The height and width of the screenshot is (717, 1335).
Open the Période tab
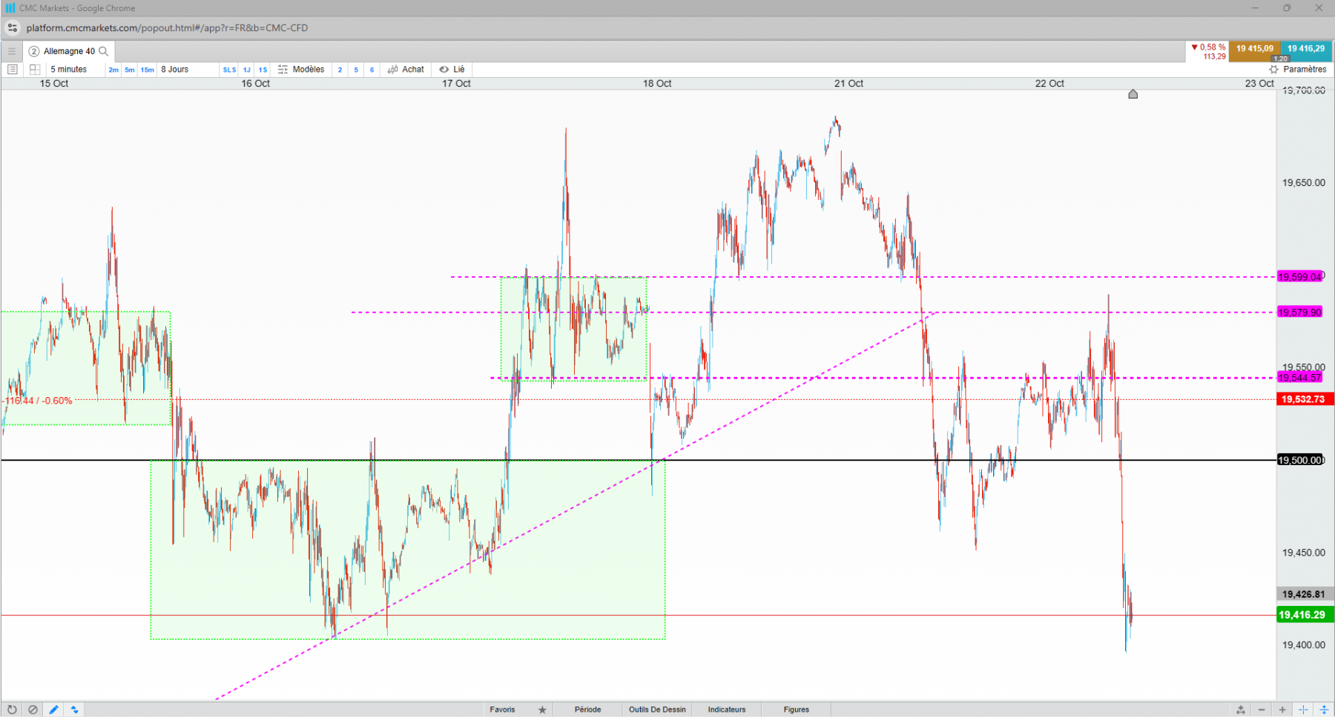[x=587, y=710]
